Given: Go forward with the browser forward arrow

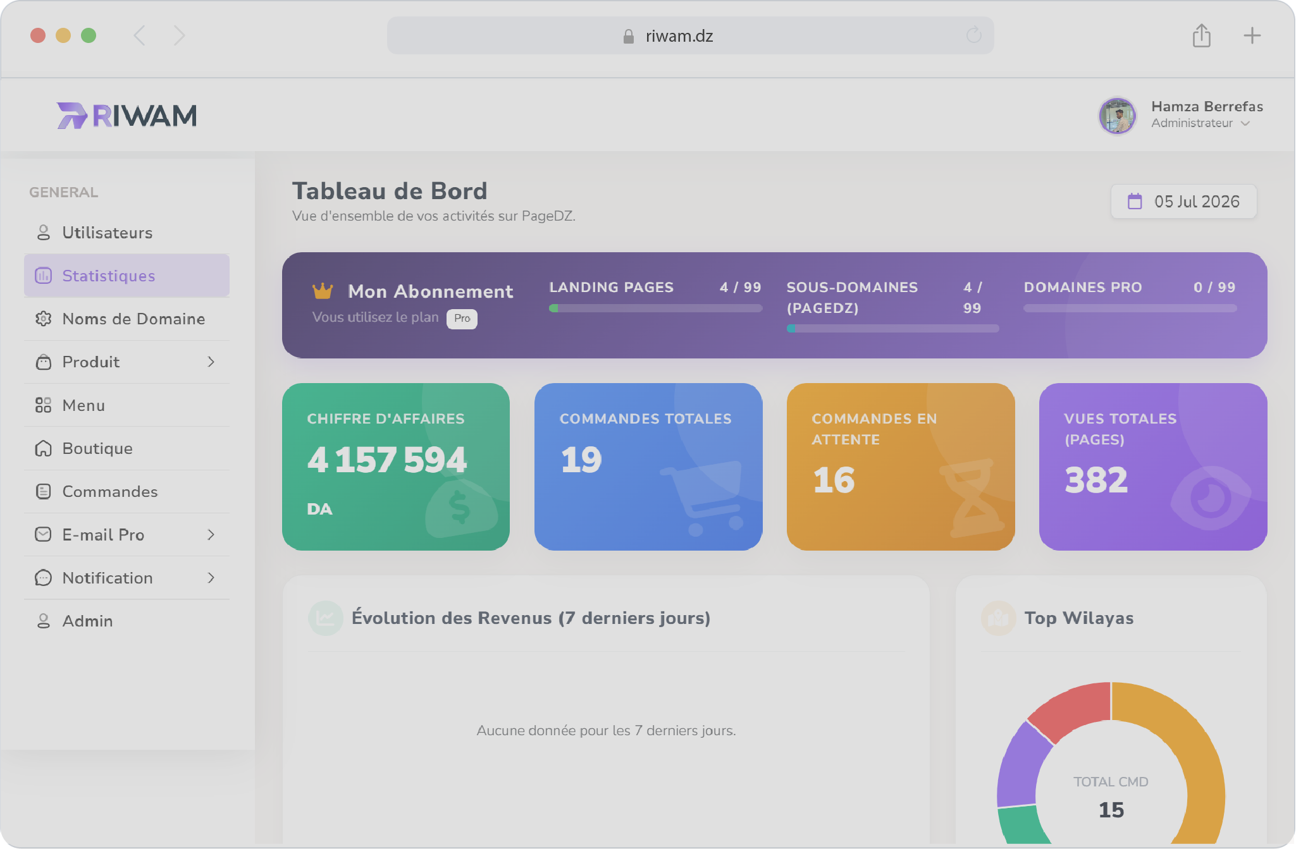Looking at the screenshot, I should pos(180,35).
